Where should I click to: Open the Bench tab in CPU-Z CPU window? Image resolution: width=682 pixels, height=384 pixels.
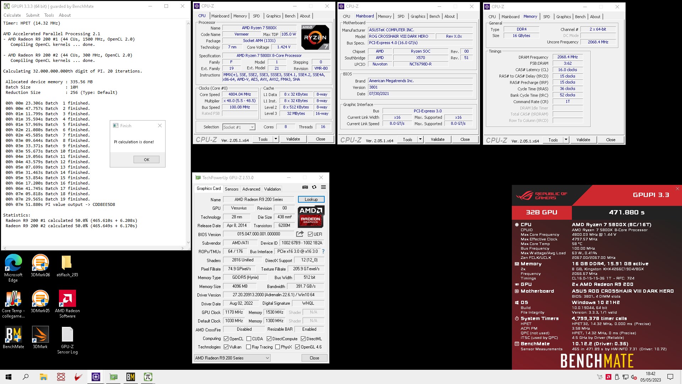coord(290,16)
